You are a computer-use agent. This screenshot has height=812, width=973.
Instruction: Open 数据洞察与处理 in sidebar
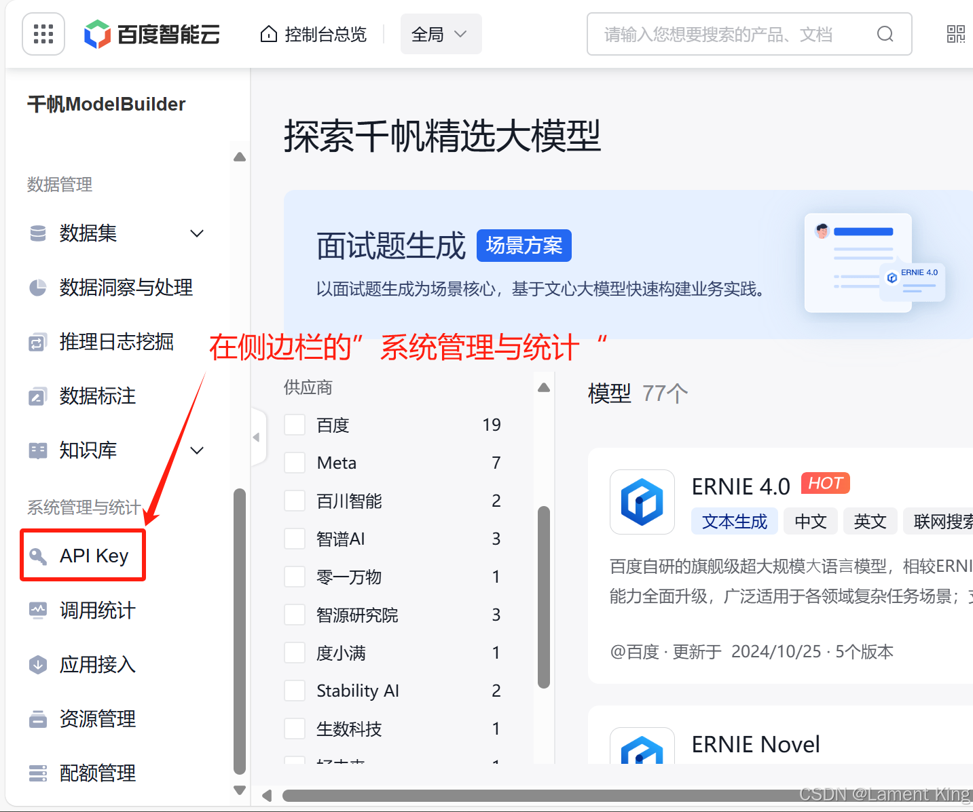coord(126,288)
